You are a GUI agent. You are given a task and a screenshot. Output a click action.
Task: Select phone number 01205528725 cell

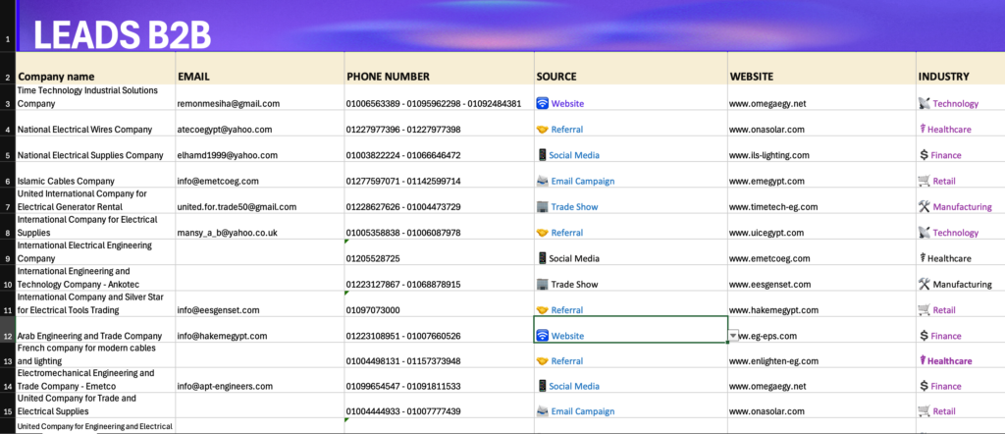point(439,252)
